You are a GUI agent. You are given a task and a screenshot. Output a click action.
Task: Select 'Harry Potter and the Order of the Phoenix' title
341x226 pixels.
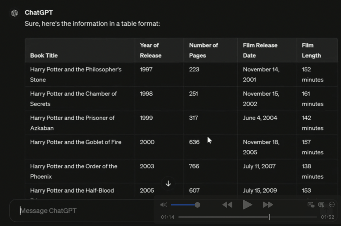pos(74,171)
